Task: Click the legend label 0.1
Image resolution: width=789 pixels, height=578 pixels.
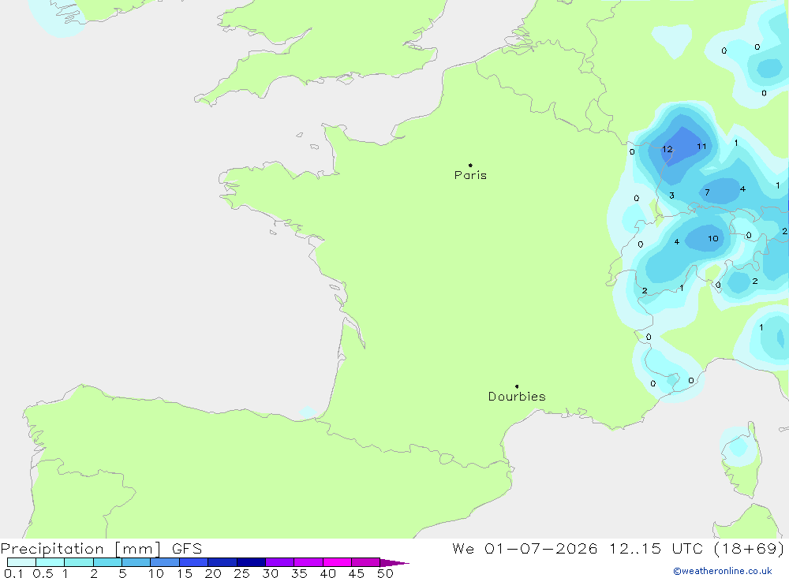Action: (13, 573)
